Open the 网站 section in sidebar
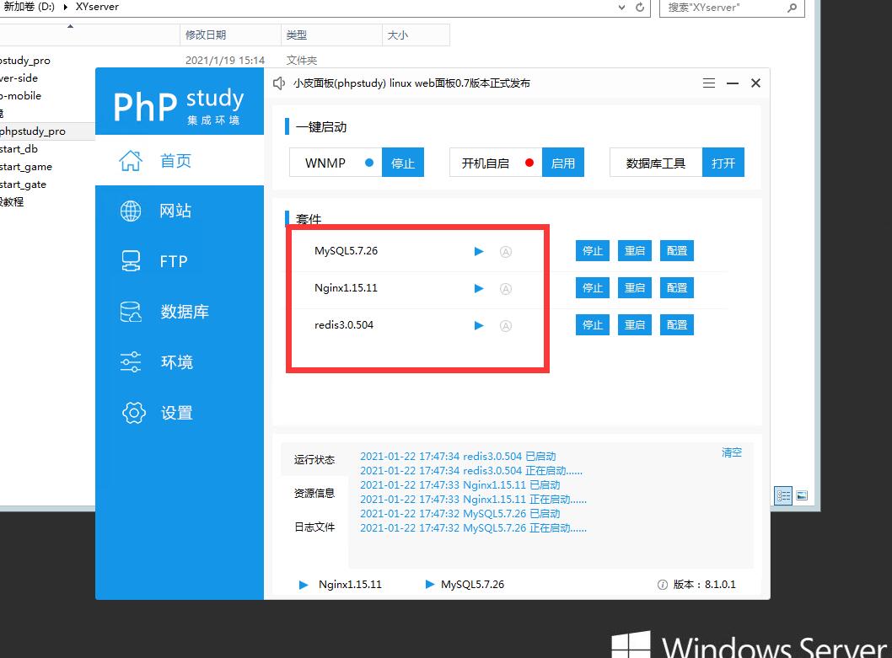Image resolution: width=892 pixels, height=658 pixels. (x=175, y=211)
